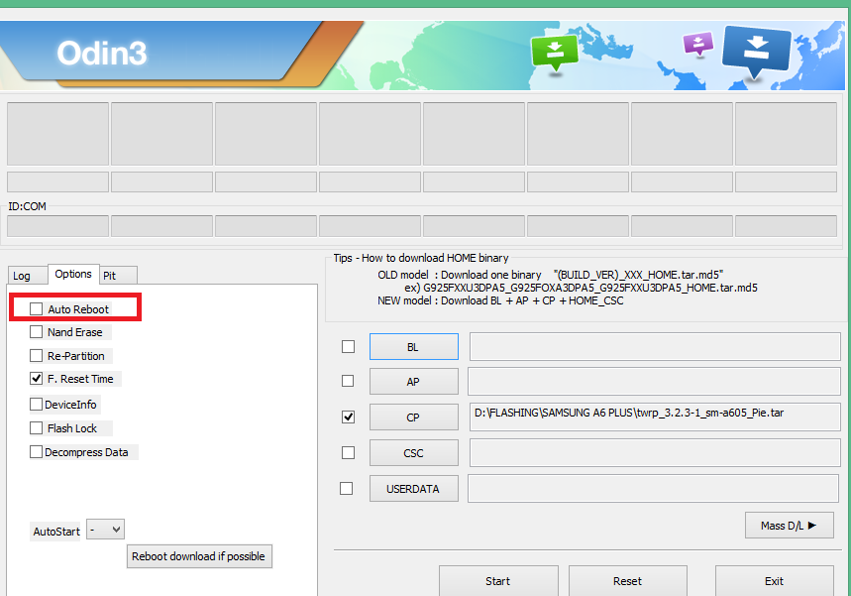This screenshot has width=851, height=596.
Task: Uncheck the checkbox beside CP button
Action: coord(348,417)
